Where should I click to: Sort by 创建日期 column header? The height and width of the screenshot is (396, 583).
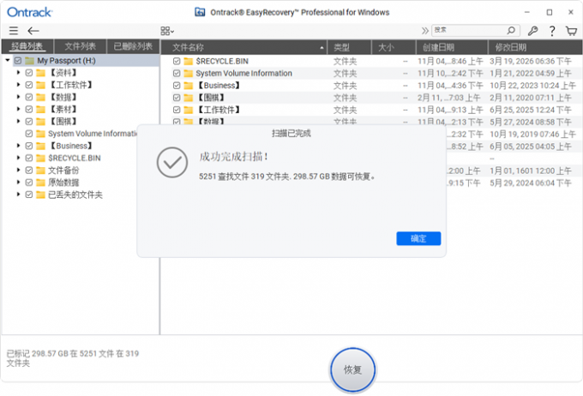pyautogui.click(x=452, y=47)
